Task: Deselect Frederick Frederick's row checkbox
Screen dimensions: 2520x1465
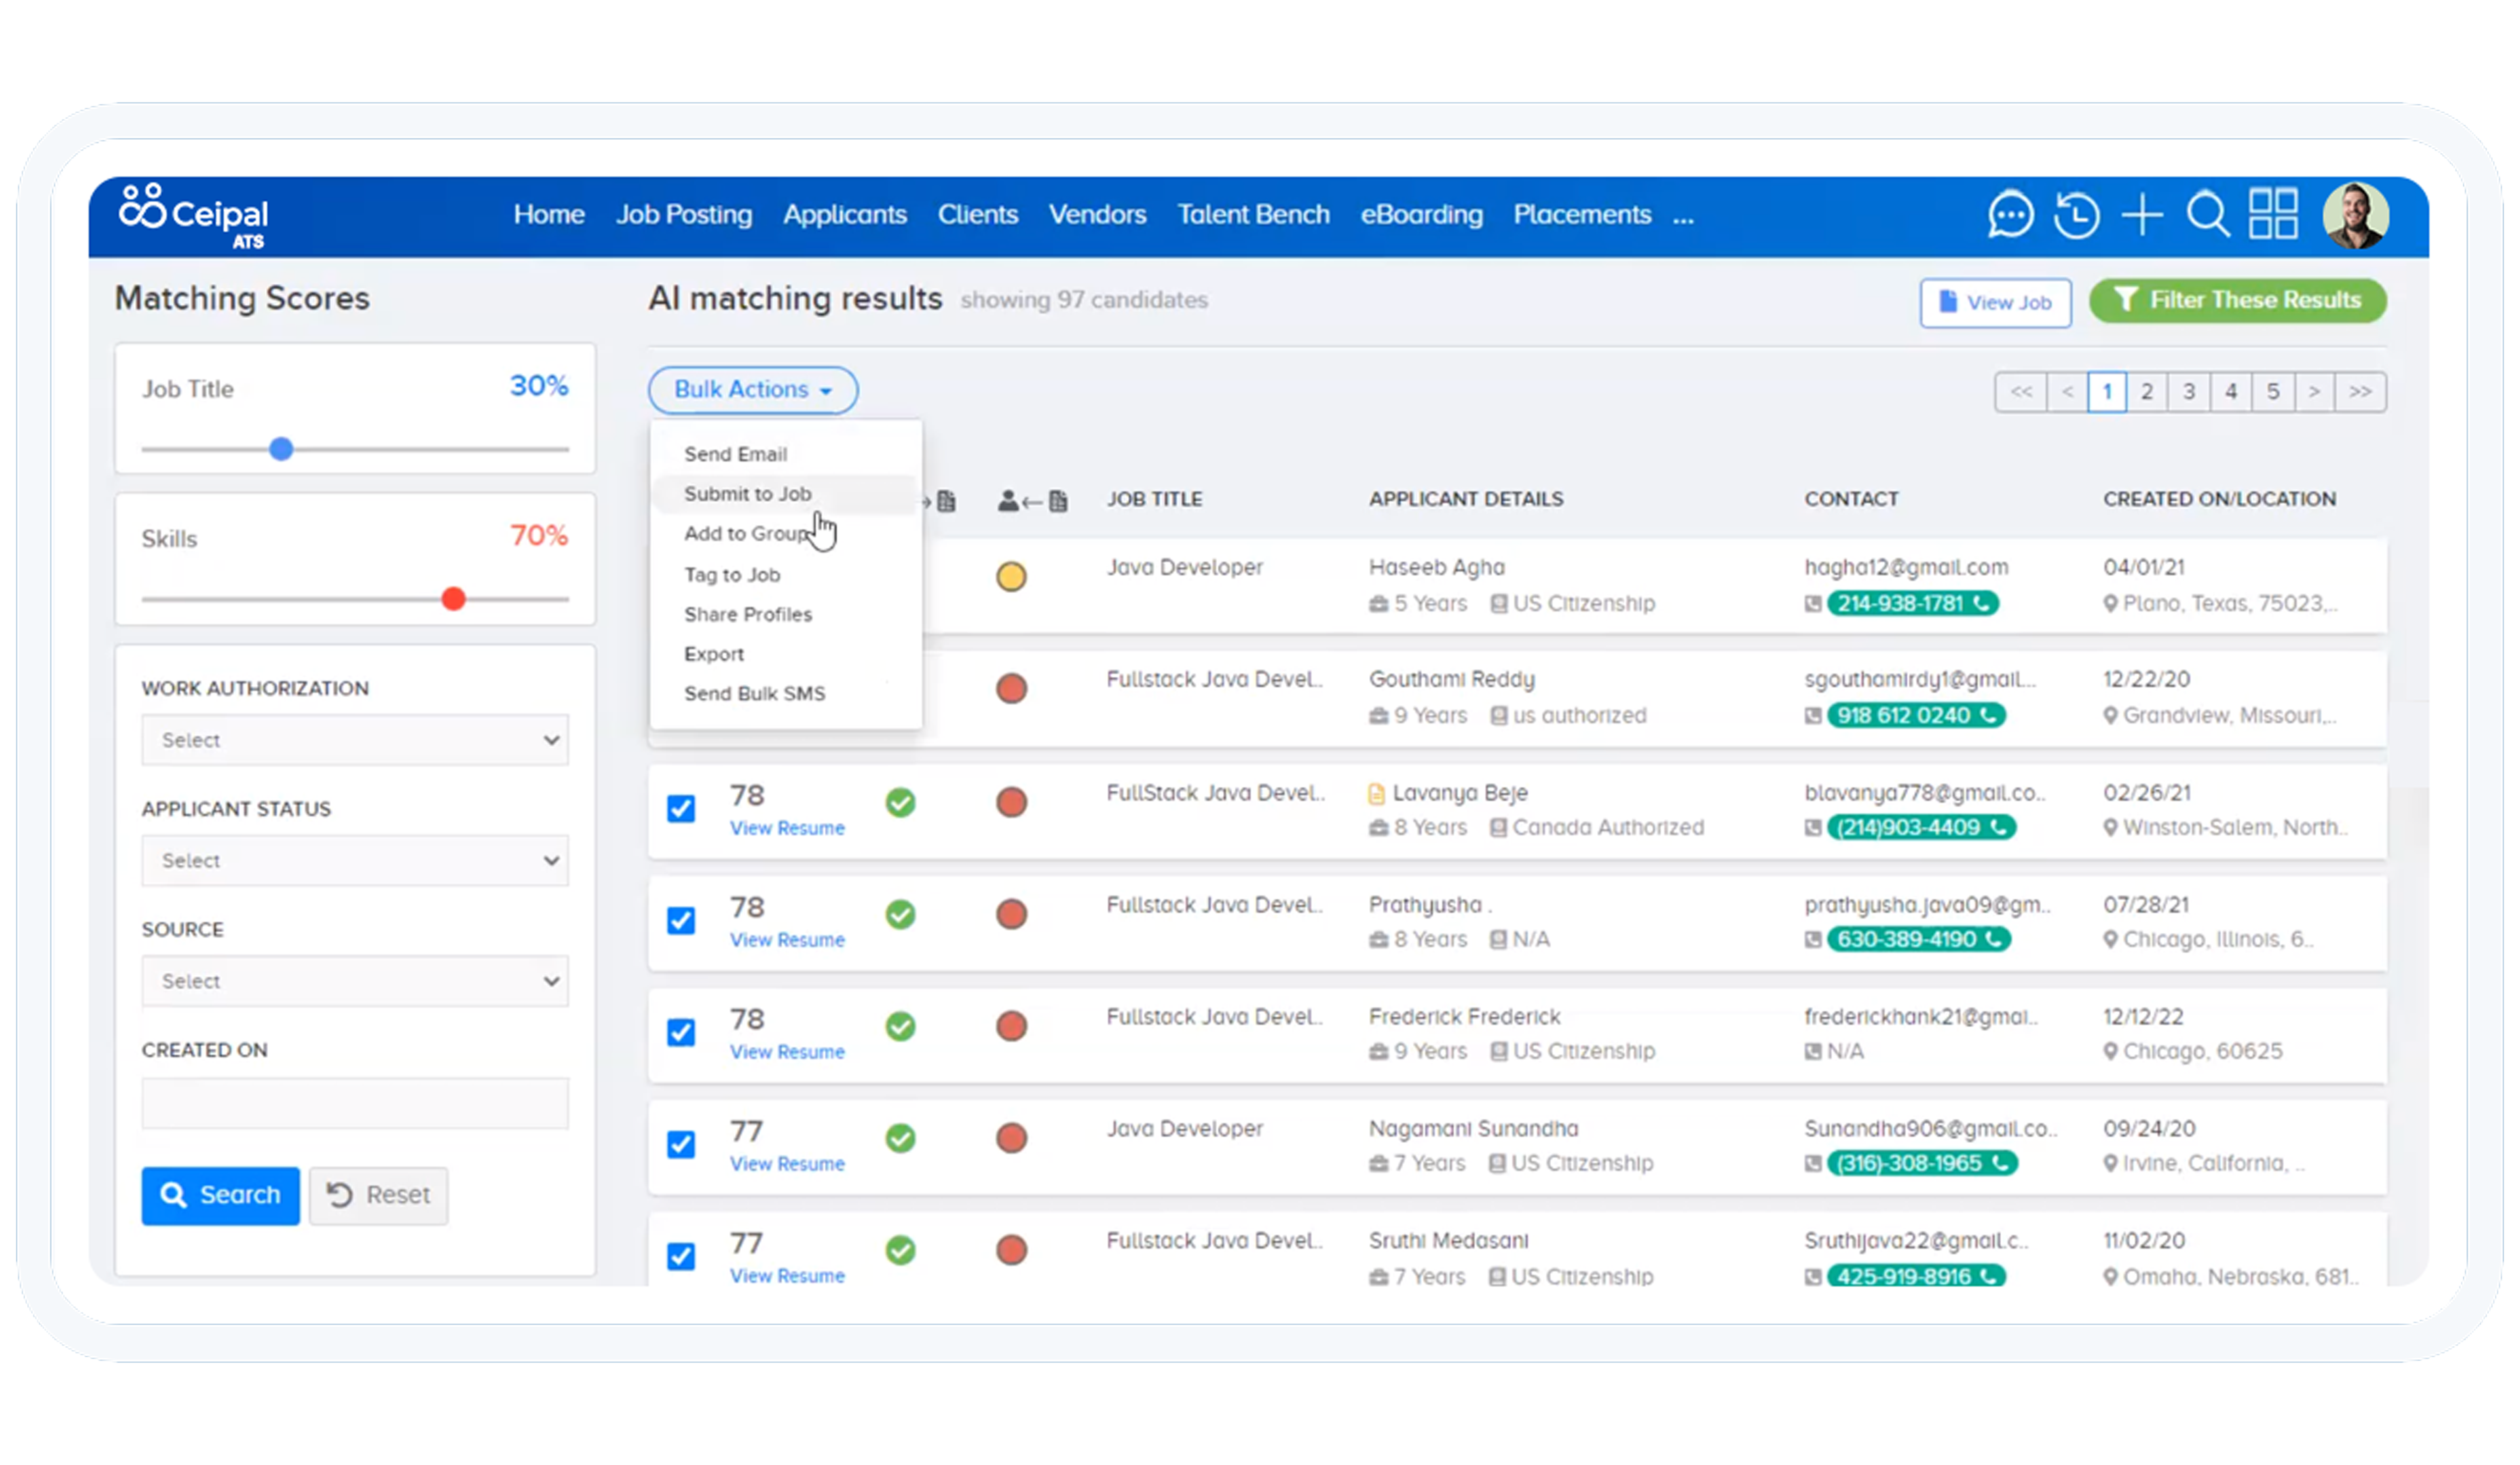Action: coord(681,1032)
